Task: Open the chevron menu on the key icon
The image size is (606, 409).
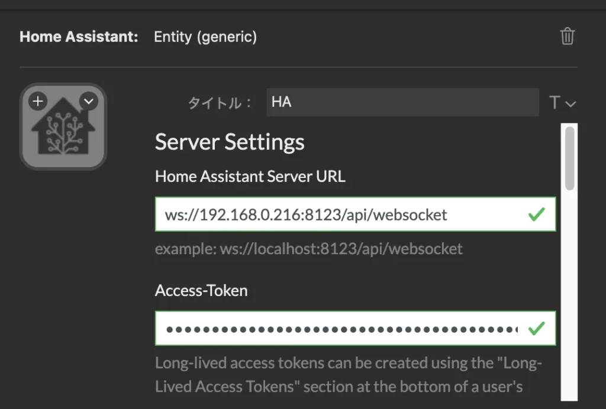Action: click(89, 102)
